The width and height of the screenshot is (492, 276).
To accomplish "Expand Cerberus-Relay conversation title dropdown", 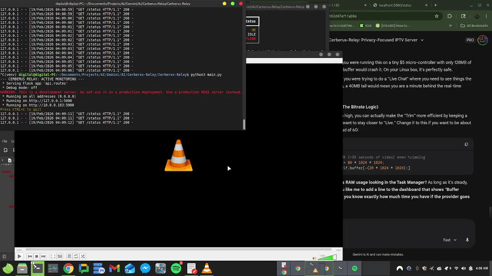I will tap(422, 40).
